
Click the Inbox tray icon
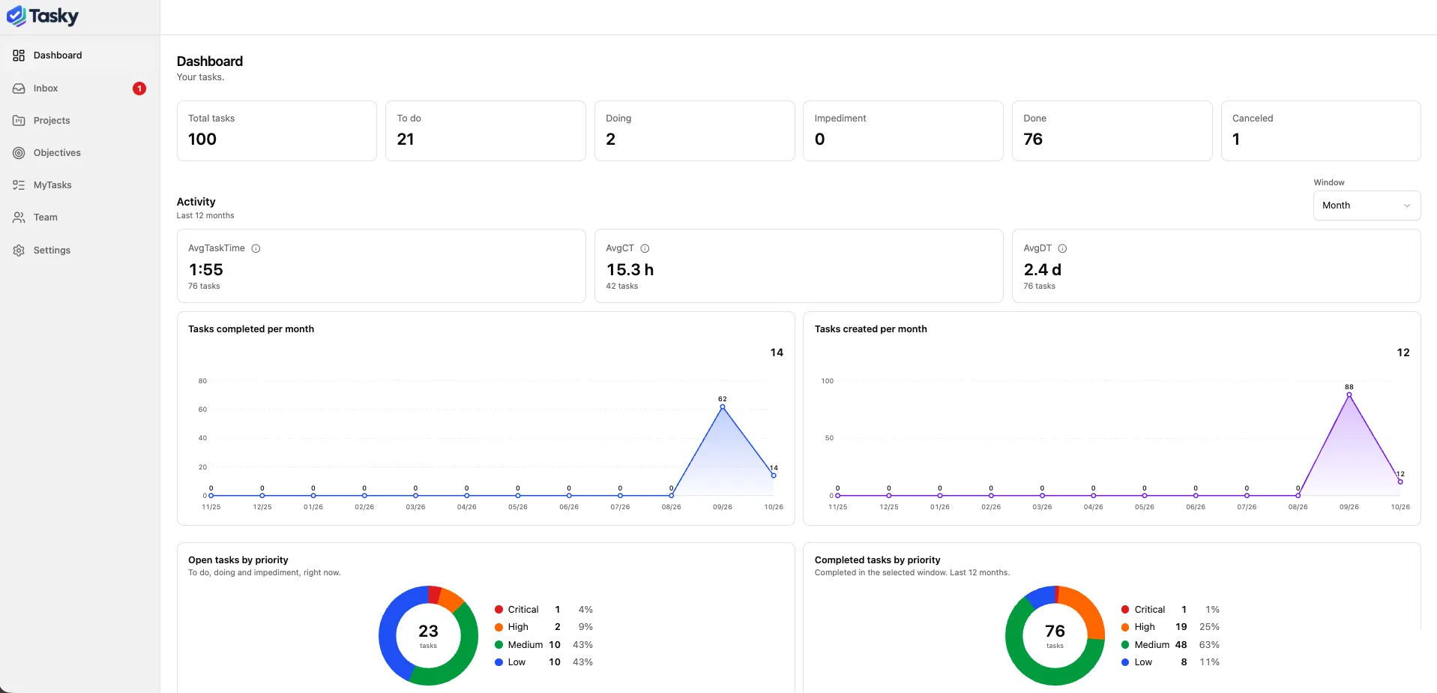(19, 88)
